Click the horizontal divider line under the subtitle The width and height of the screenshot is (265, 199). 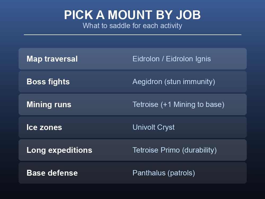(x=132, y=35)
